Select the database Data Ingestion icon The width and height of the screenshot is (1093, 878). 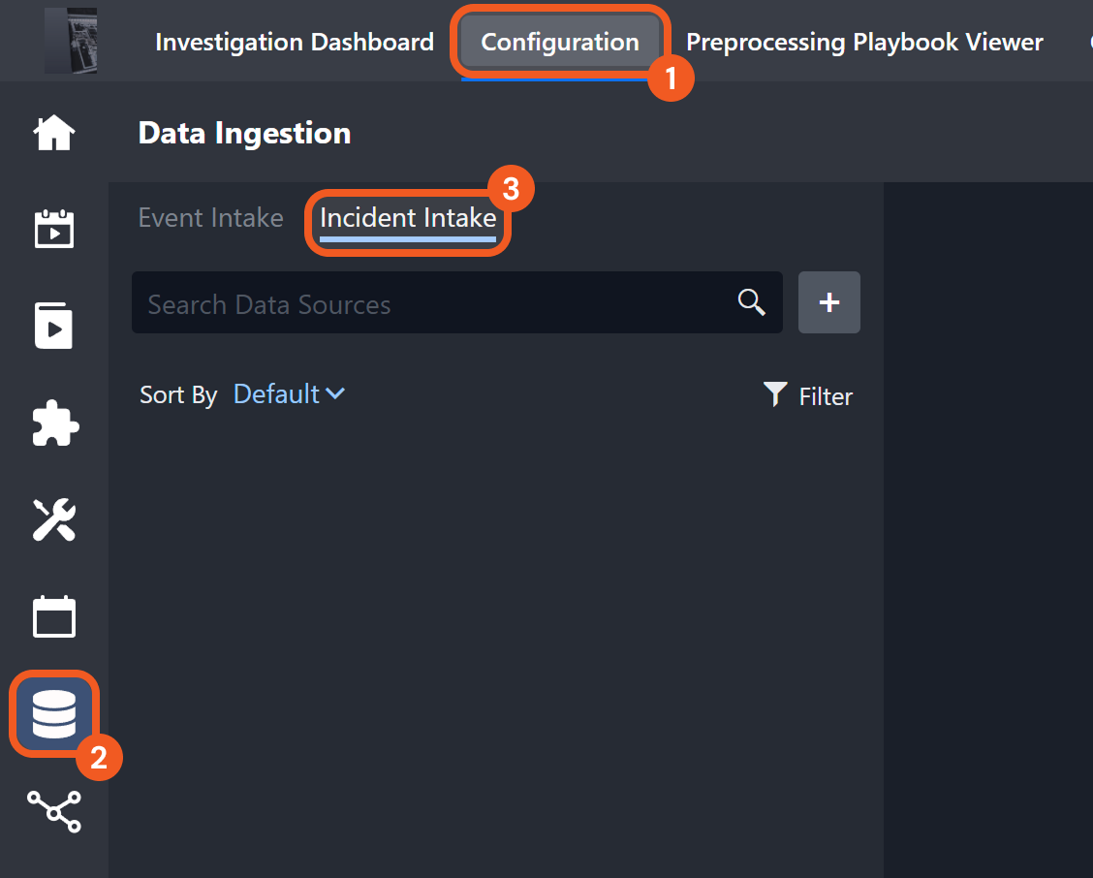coord(54,714)
